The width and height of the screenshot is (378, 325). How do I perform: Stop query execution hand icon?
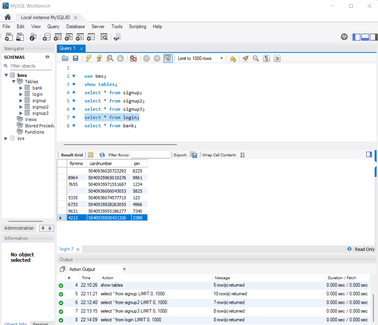pos(120,58)
